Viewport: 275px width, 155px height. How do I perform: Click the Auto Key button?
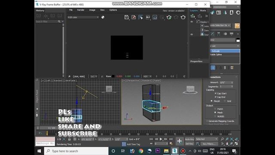189,139
